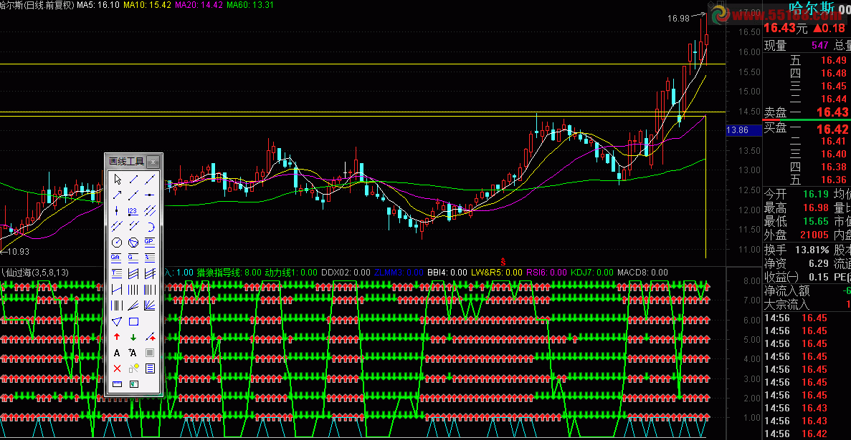Click the 净流入额 row label

(786, 291)
